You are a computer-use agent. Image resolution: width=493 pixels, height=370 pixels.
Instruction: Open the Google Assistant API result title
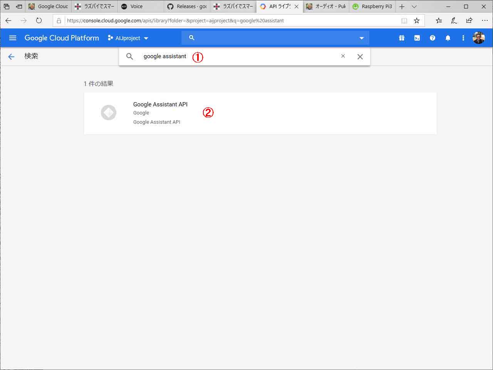tap(160, 104)
